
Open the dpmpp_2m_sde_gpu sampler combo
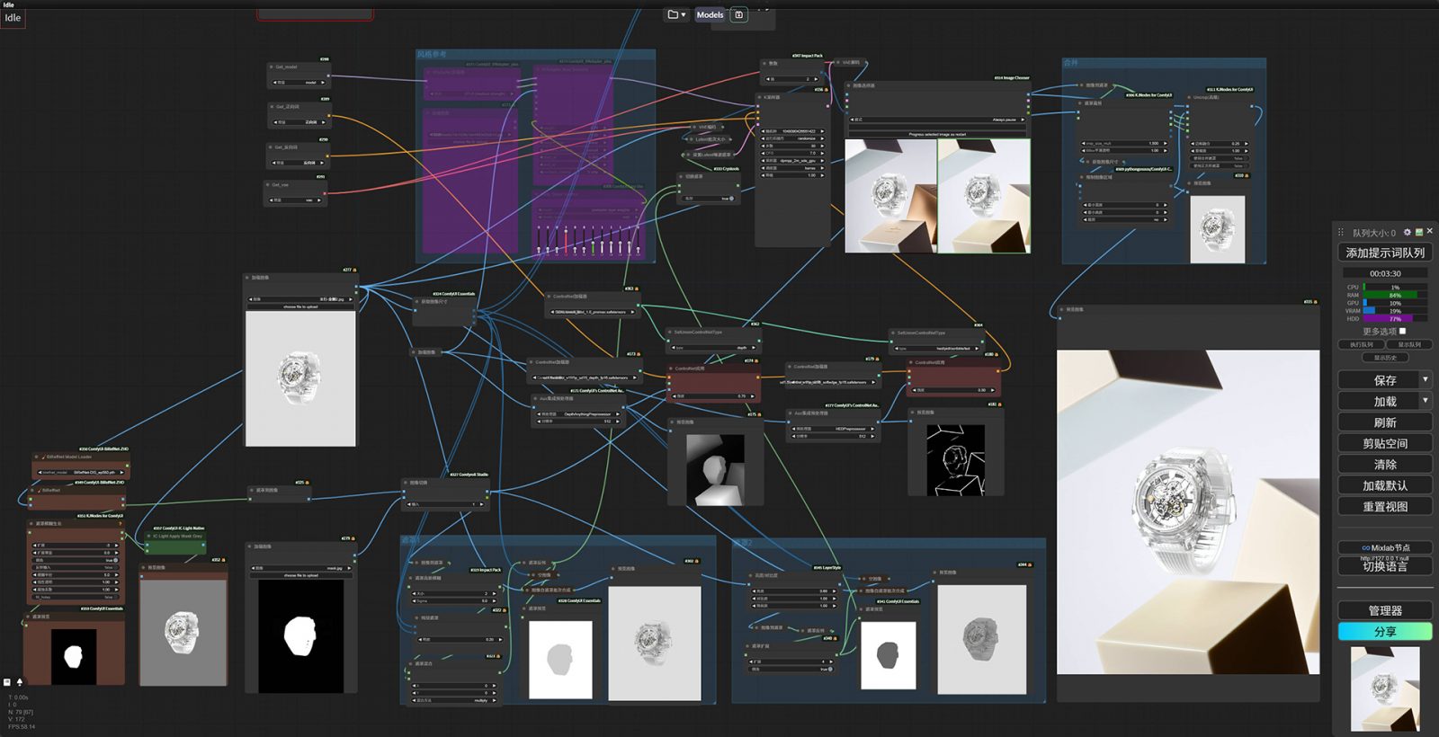point(791,161)
